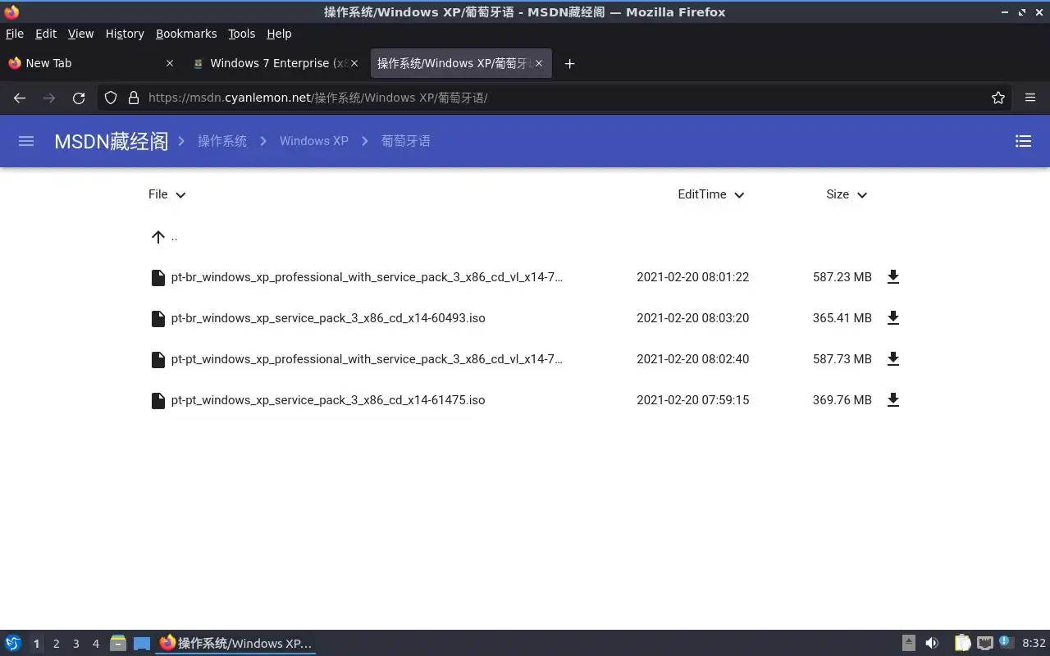Click the browser Back arrow
Image resolution: width=1050 pixels, height=656 pixels.
click(x=20, y=98)
